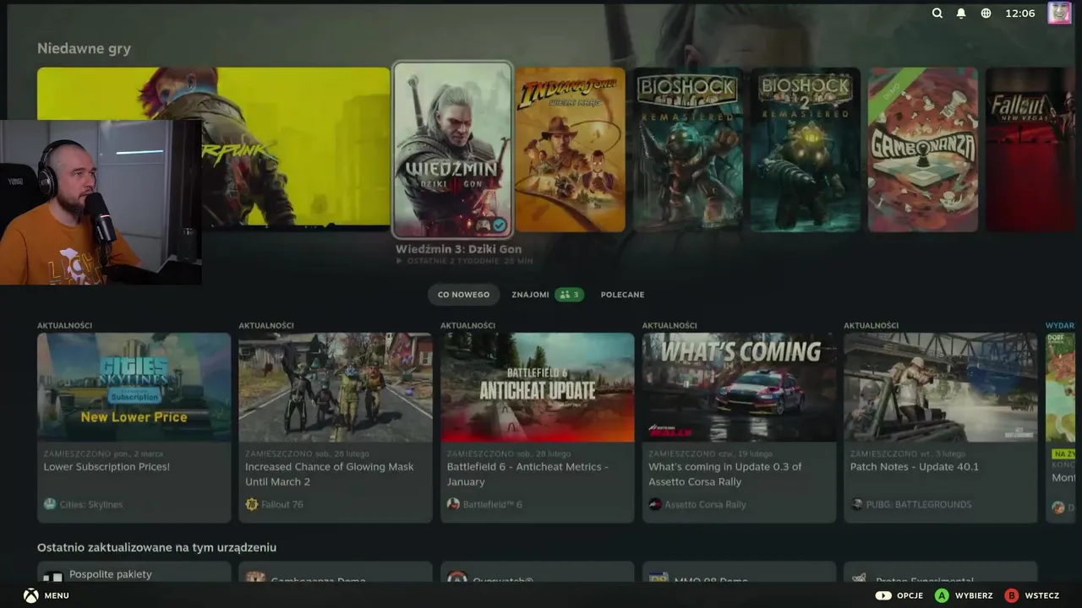Click Fallout 76 game icon
Viewport: 1082px width, 608px height.
(252, 504)
